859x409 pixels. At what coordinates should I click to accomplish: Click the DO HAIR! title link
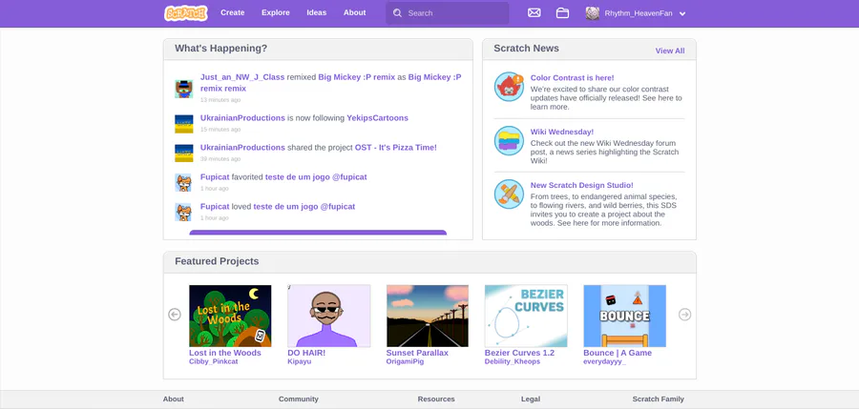coord(306,353)
